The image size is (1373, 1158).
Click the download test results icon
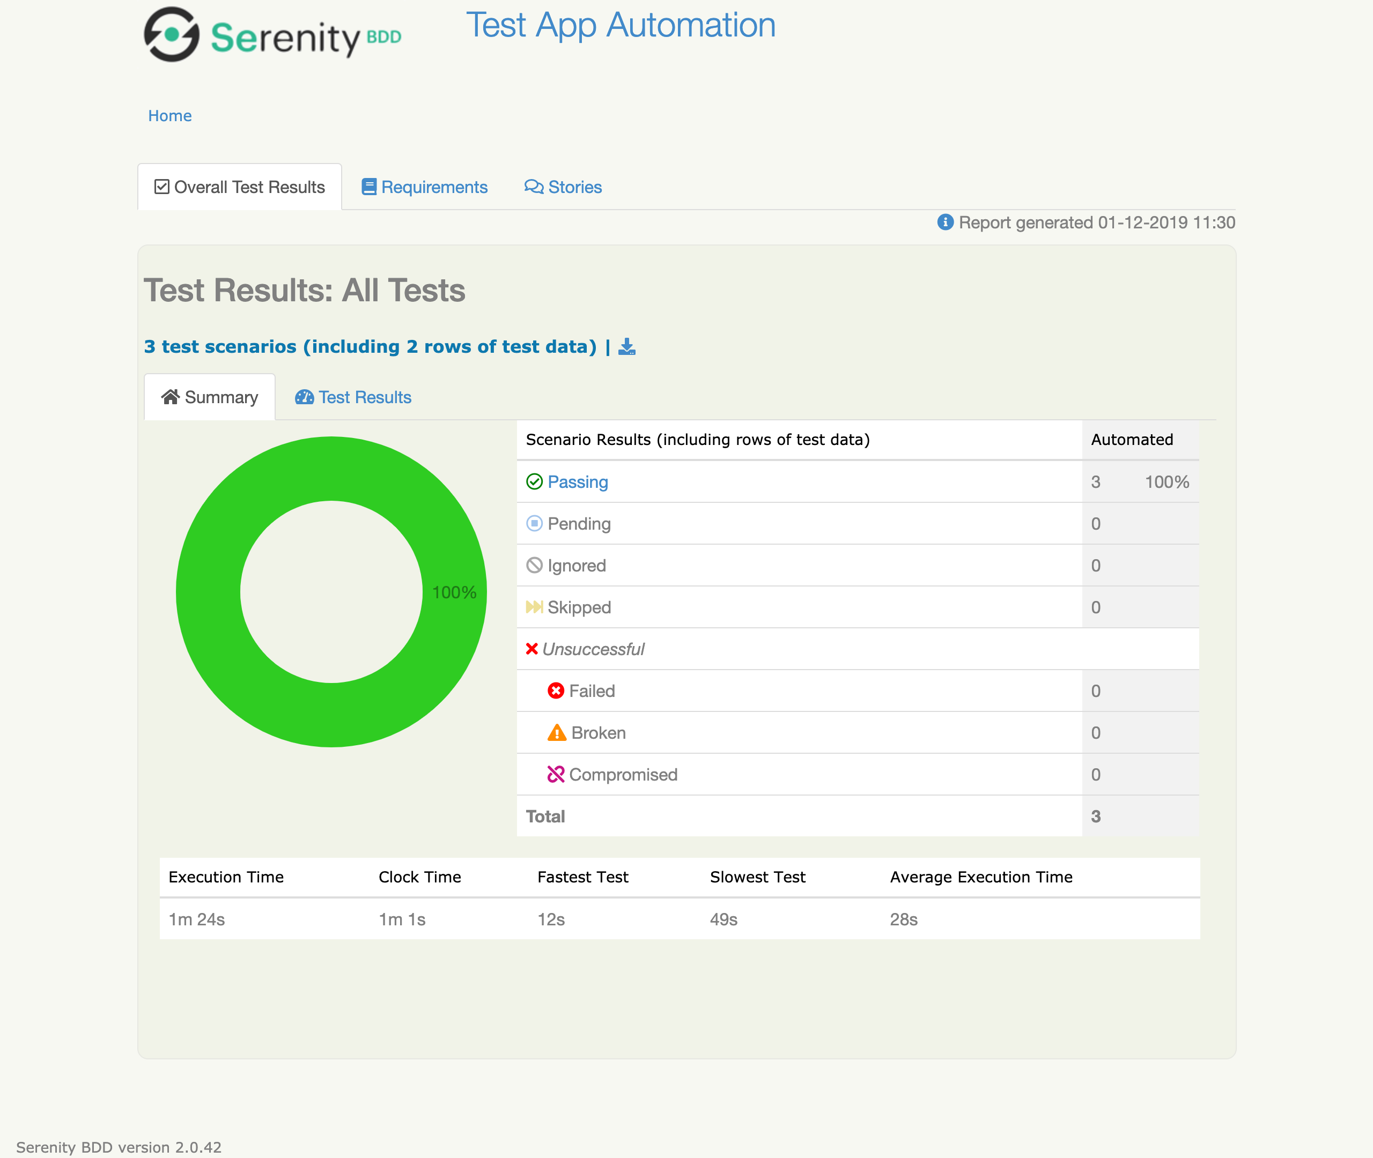click(627, 347)
